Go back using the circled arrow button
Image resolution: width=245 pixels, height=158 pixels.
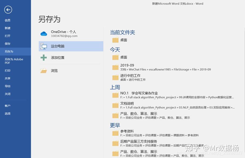click(8, 10)
